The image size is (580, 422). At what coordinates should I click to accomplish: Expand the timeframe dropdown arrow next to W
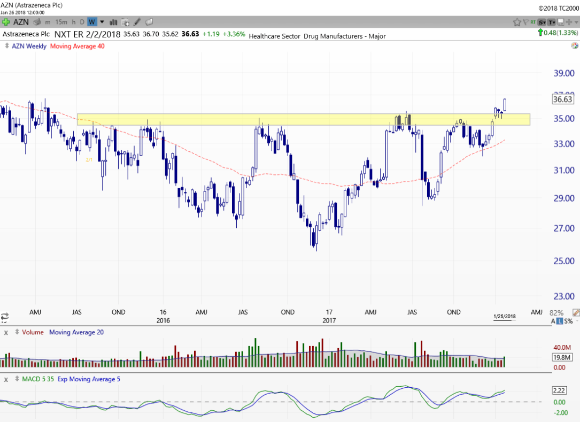tap(102, 22)
